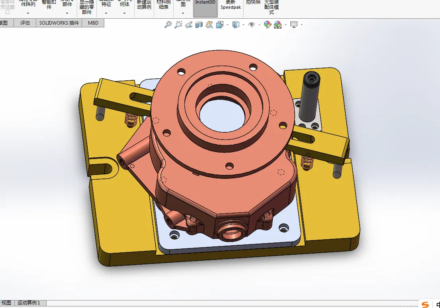Toggle 显示隐藏的零部件 show hidden components
This screenshot has width=440, height=308.
coord(87,8)
